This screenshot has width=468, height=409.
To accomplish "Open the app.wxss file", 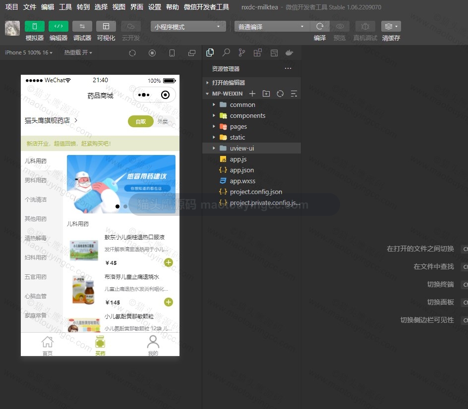I will [x=251, y=181].
